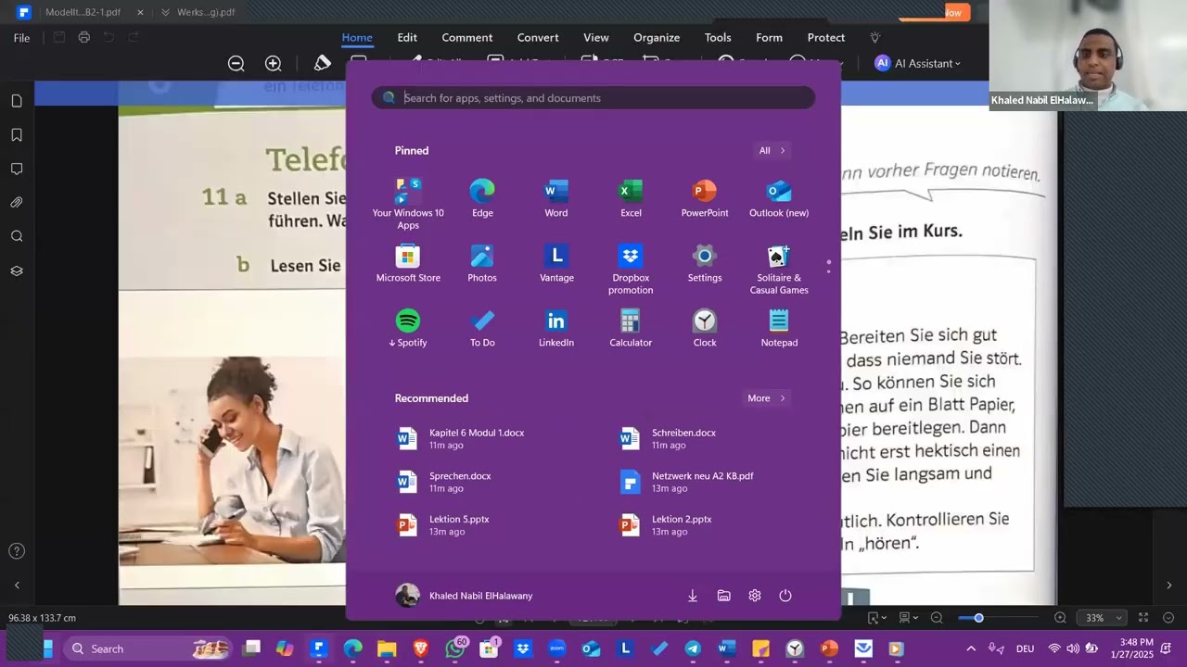The height and width of the screenshot is (667, 1187).
Task: Launch Microsoft Store from pinned apps
Action: [408, 263]
